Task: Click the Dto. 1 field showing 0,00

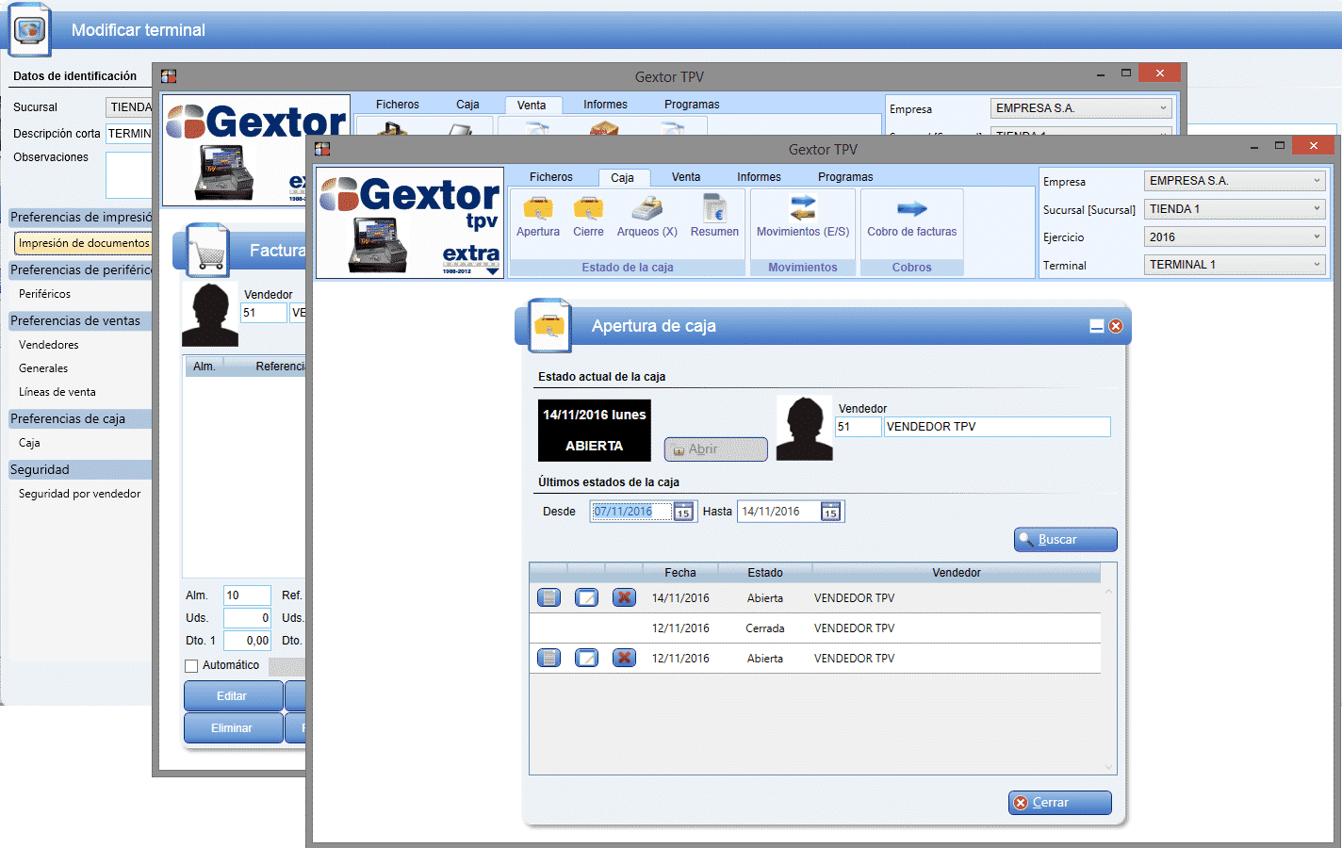Action: (x=247, y=641)
